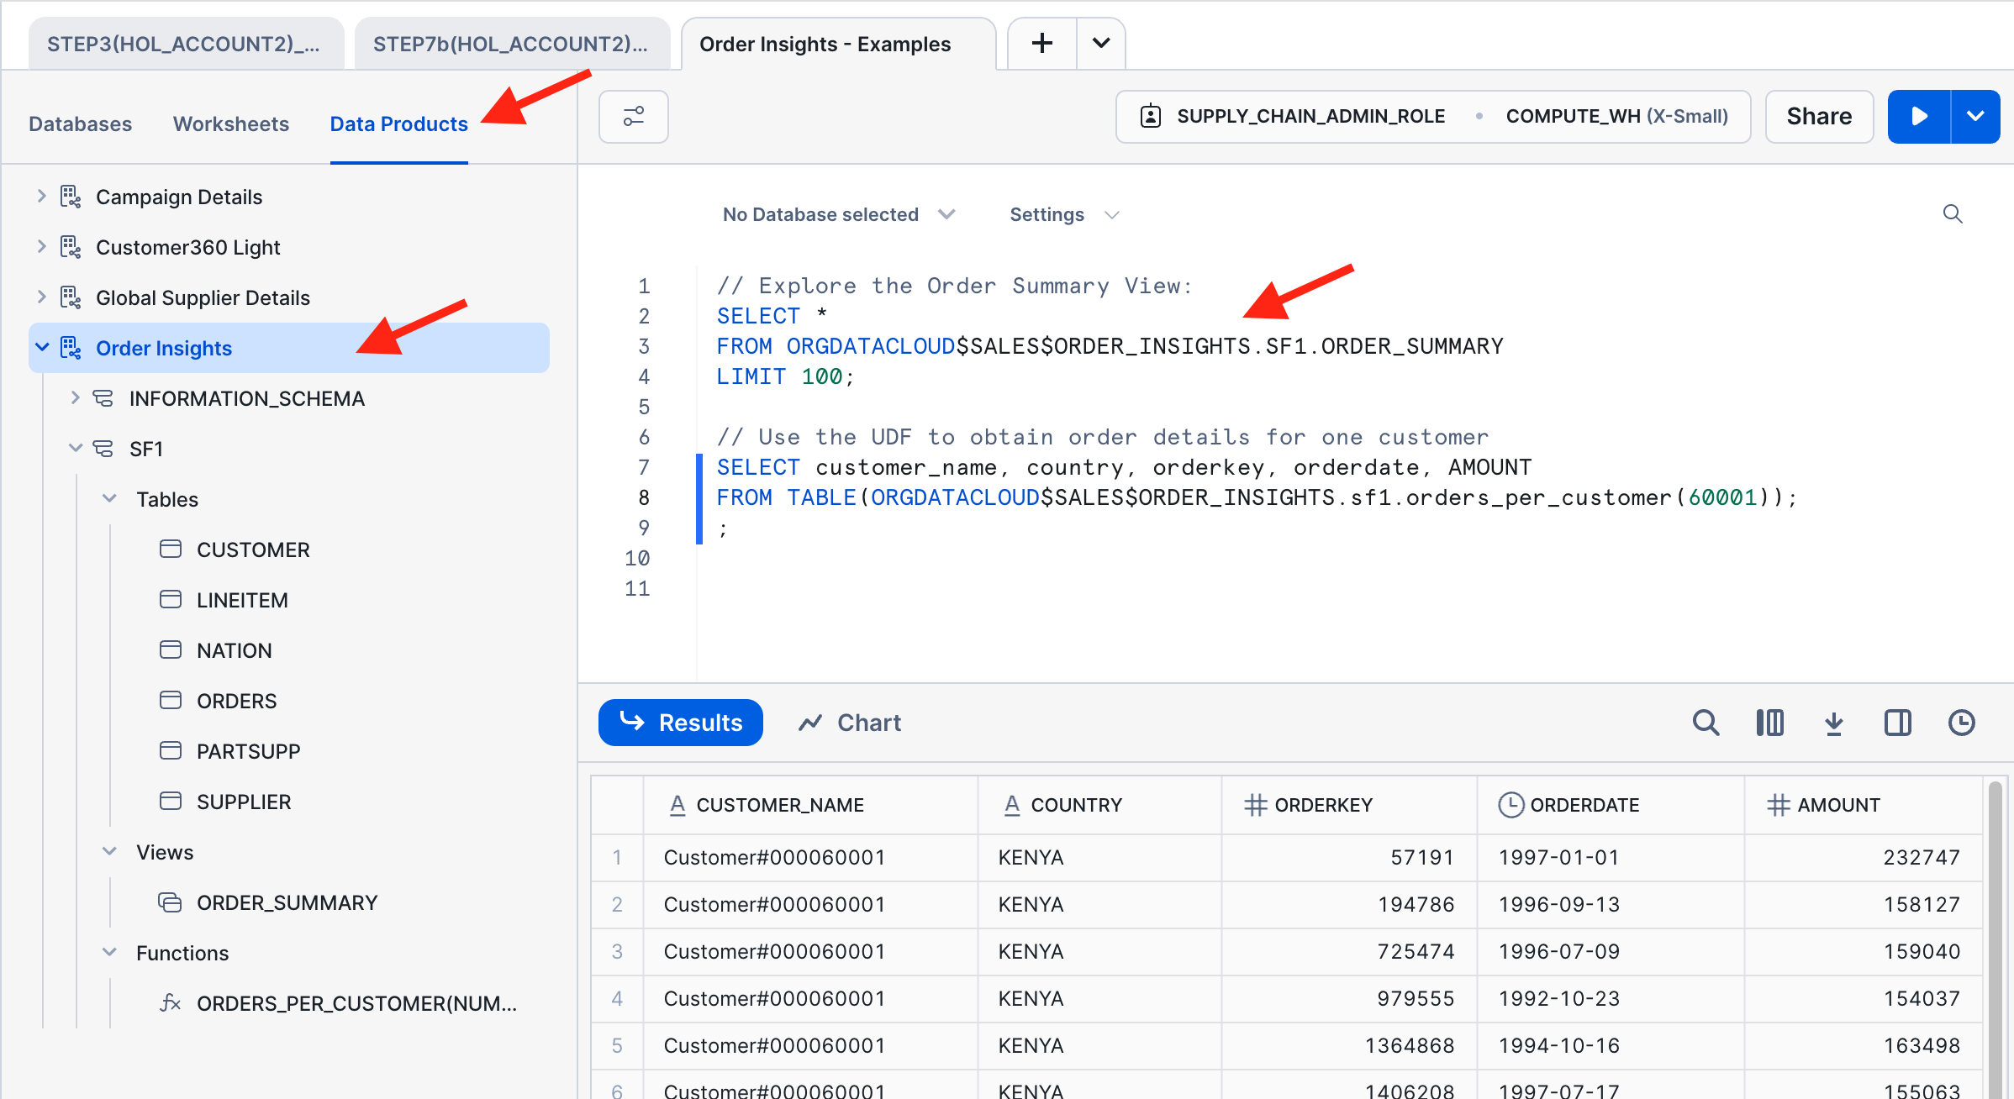
Task: Download results with the arrow icon
Action: click(1833, 723)
